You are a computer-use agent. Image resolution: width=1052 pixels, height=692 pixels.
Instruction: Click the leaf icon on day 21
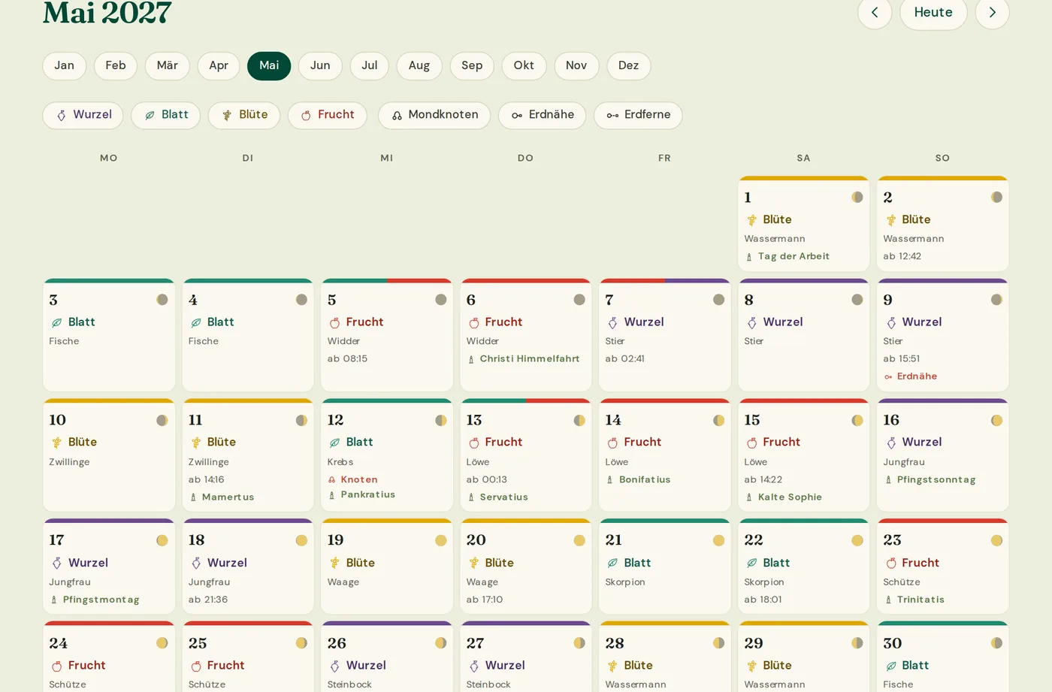click(x=613, y=563)
